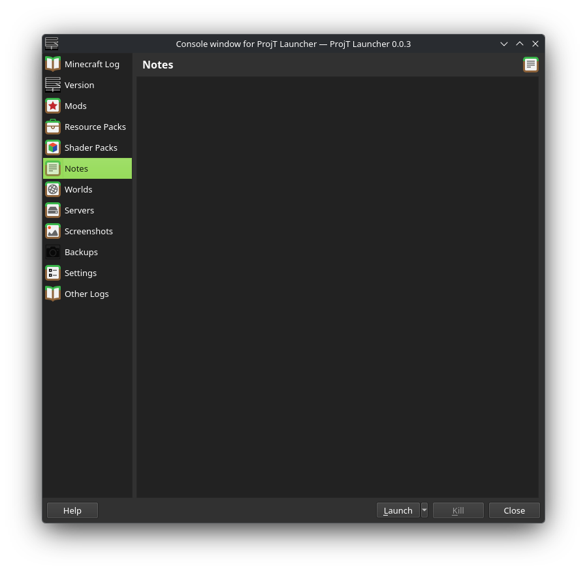Viewport: 587px width, 573px height.
Task: Switch to the Servers page
Action: pos(79,210)
